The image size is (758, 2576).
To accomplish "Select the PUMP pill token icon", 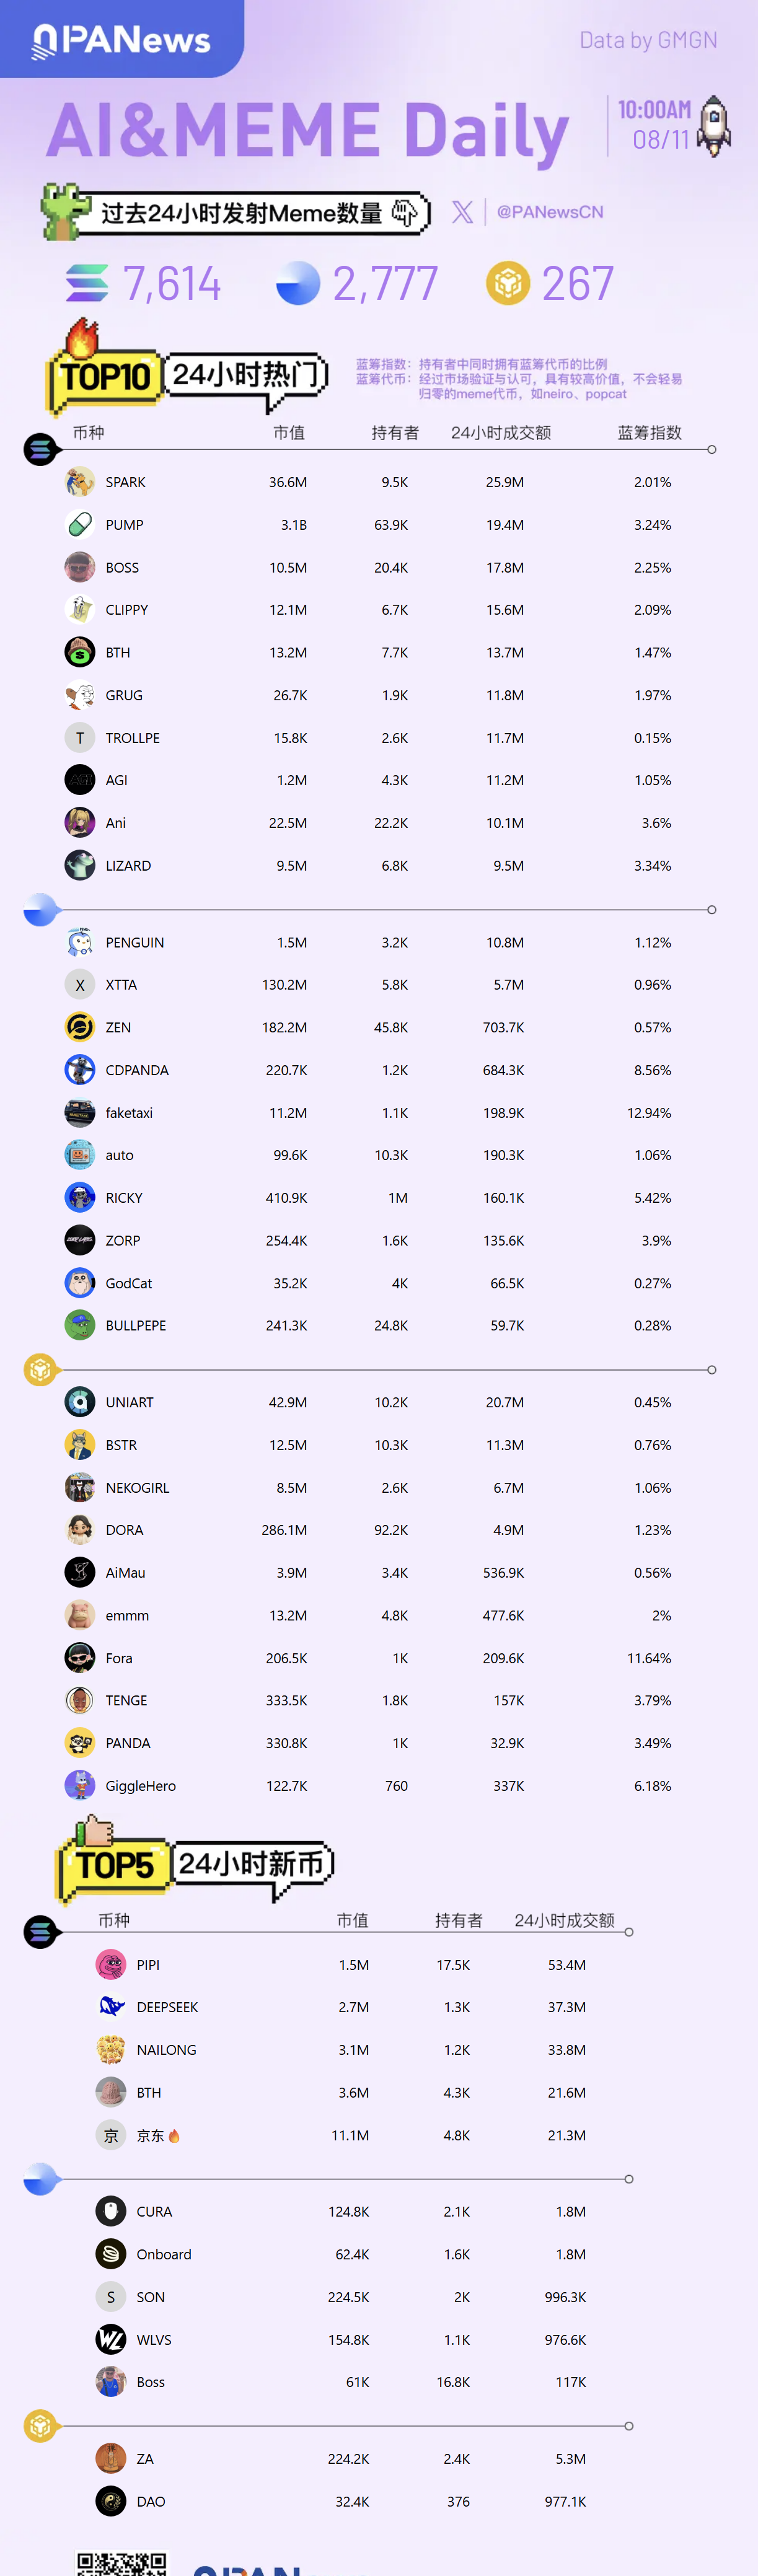I will (80, 525).
